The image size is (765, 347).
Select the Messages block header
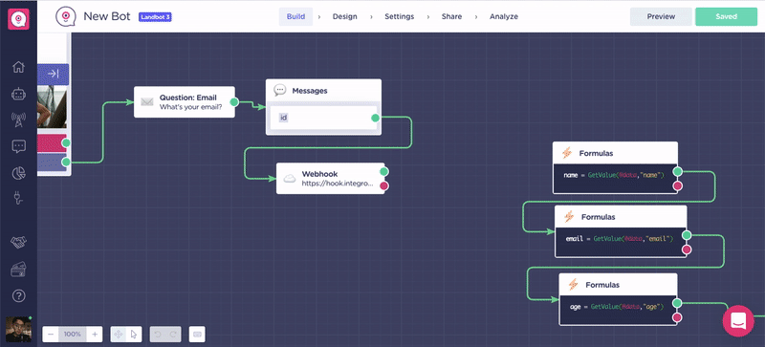(x=323, y=90)
